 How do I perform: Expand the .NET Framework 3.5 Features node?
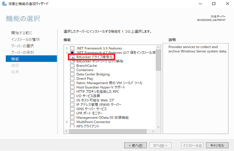point(67,48)
